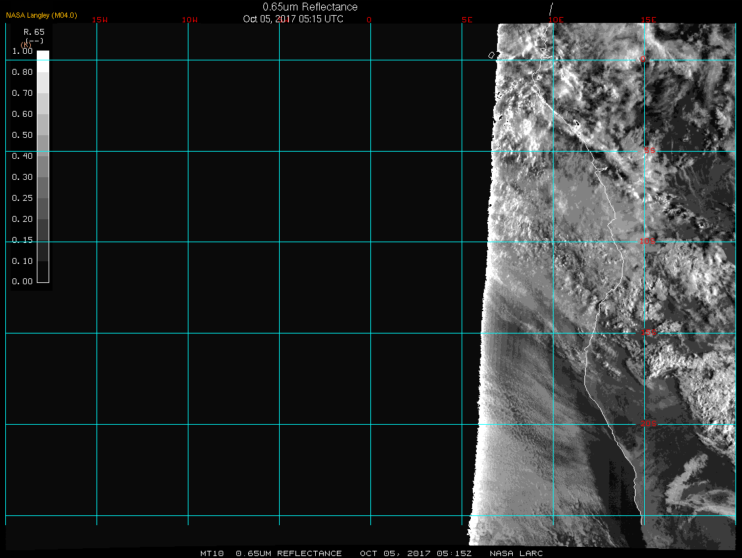The width and height of the screenshot is (742, 558).
Task: Click the 5S latitude label
Action: pos(649,150)
